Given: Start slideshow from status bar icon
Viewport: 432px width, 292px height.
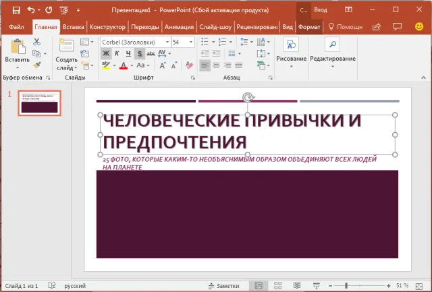Looking at the screenshot, I should click(317, 286).
